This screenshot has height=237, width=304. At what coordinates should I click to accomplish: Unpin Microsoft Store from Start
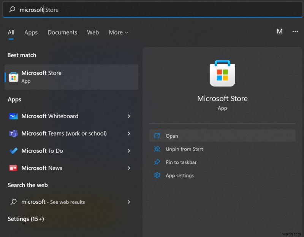pyautogui.click(x=184, y=149)
